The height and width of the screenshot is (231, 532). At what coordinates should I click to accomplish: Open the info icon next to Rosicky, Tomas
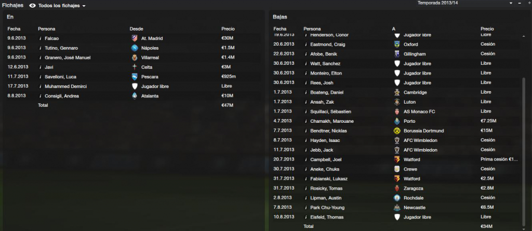[305, 189]
